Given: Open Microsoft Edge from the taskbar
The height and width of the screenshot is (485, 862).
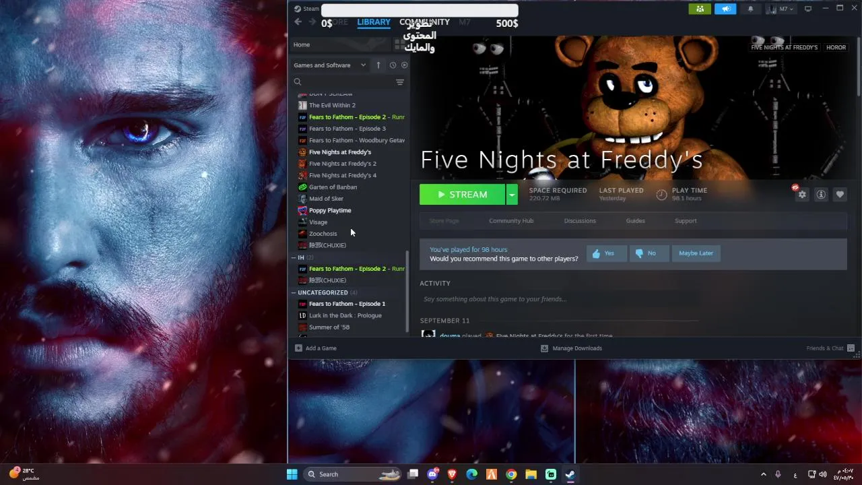Looking at the screenshot, I should (x=472, y=474).
